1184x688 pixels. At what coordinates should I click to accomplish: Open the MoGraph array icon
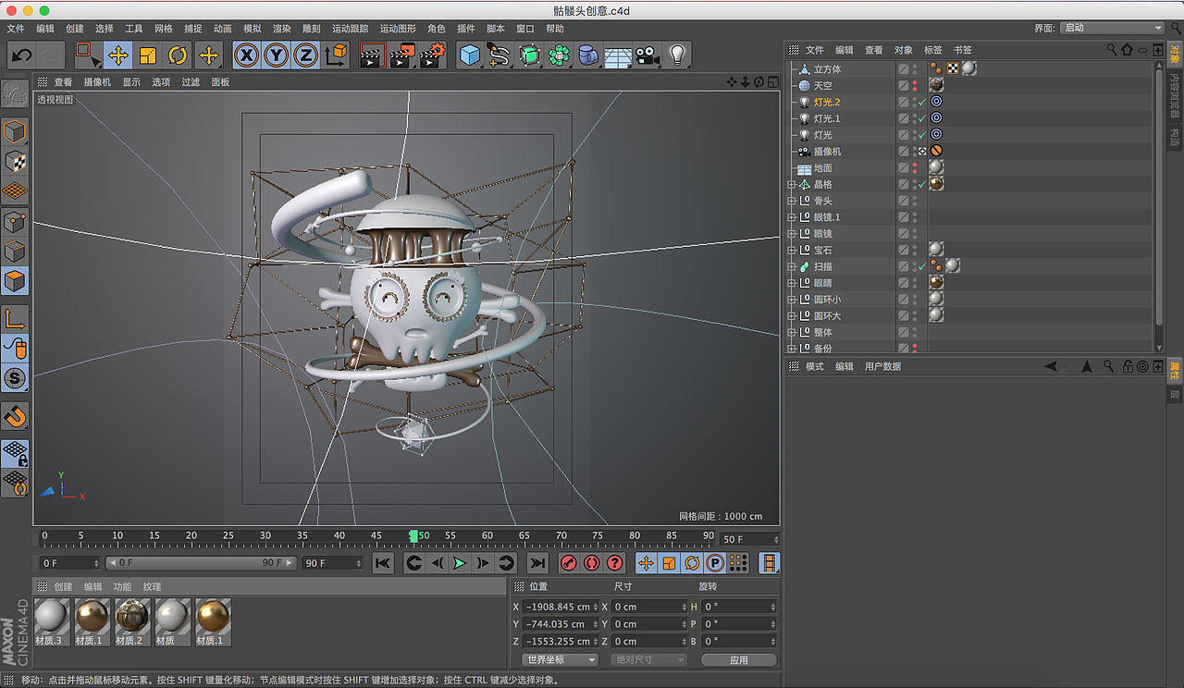(559, 55)
